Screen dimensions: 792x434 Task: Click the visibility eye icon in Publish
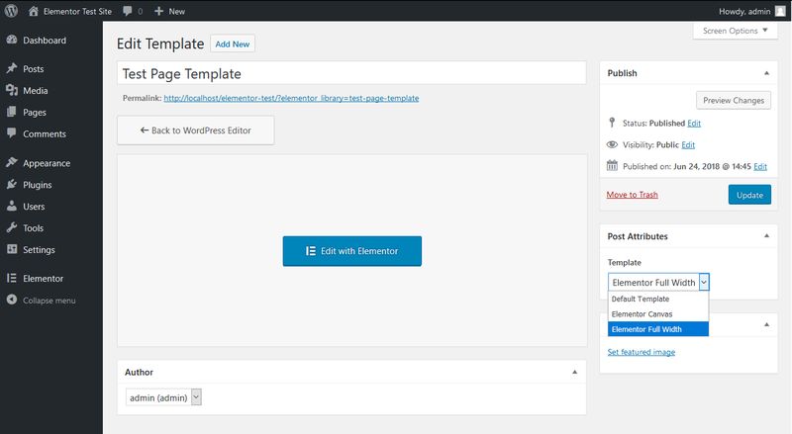pos(612,145)
